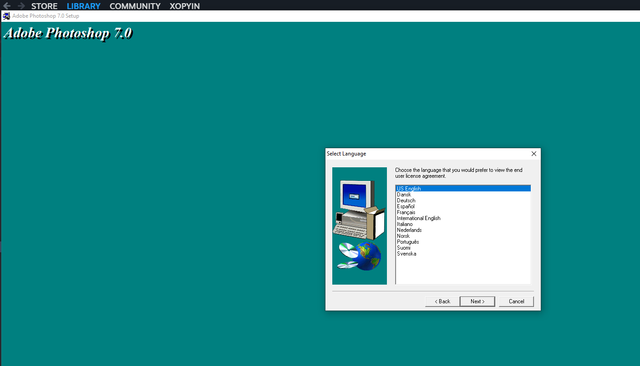640x366 pixels.
Task: Open the STORE tab
Action: pyautogui.click(x=44, y=6)
